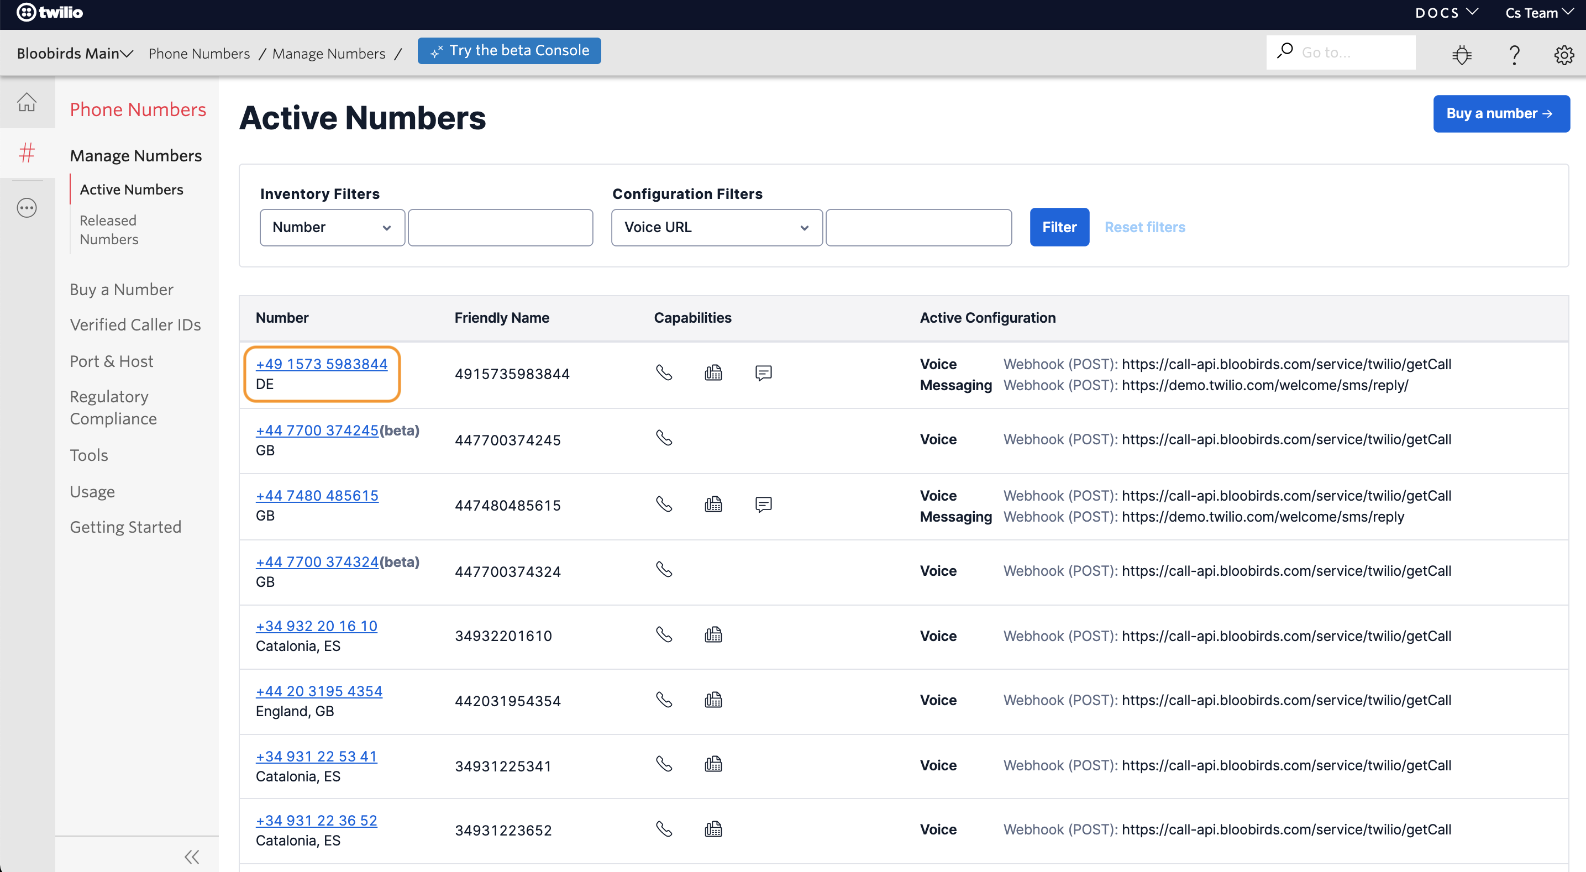Open number +44 20 3195 4354

click(x=319, y=691)
